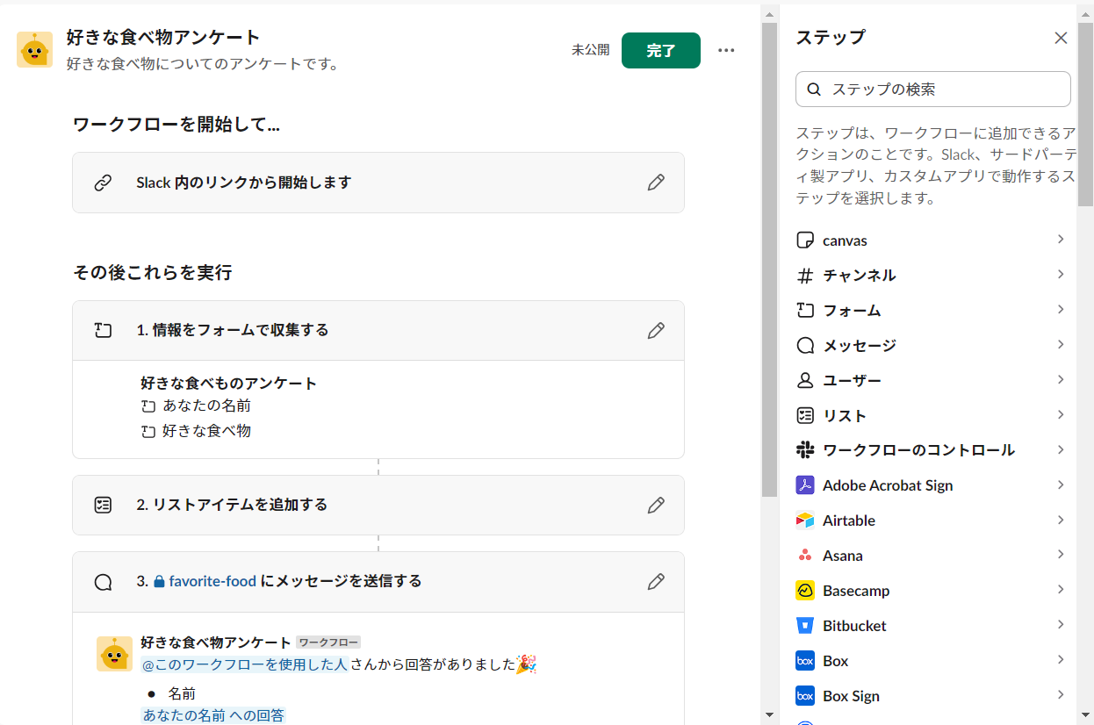Click bot avatar in message preview
Viewport: 1094px width, 725px height.
(x=114, y=654)
